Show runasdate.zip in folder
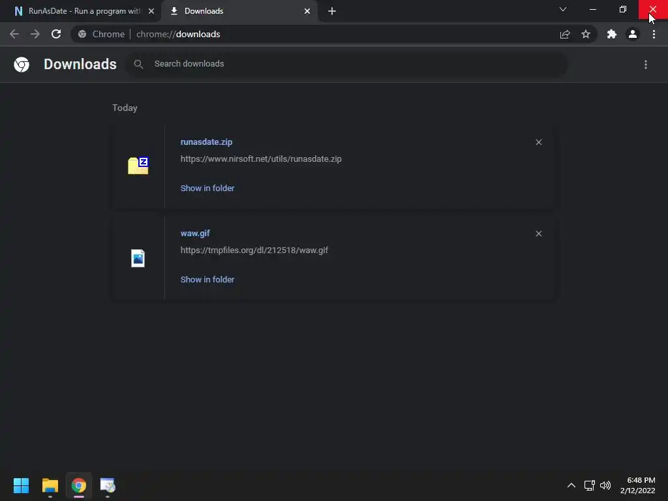668x501 pixels. 207,189
